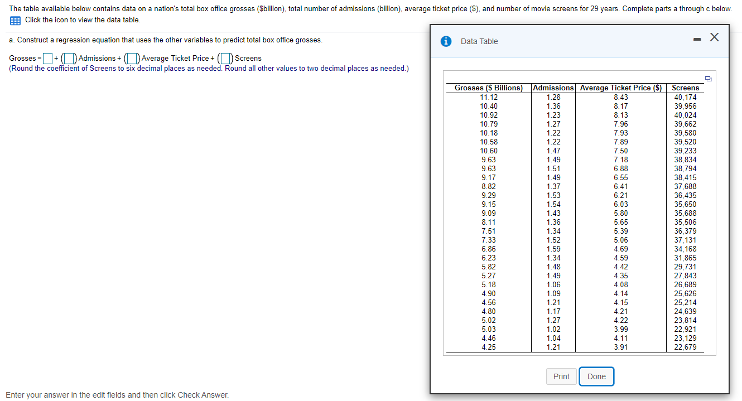Click Screens value 37,131
742x401 pixels.
(686, 240)
